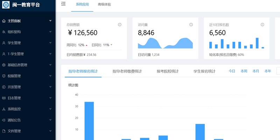The image size is (280, 140).
Task: Click the 闽一教育平台 logo icon
Action: point(6,5)
